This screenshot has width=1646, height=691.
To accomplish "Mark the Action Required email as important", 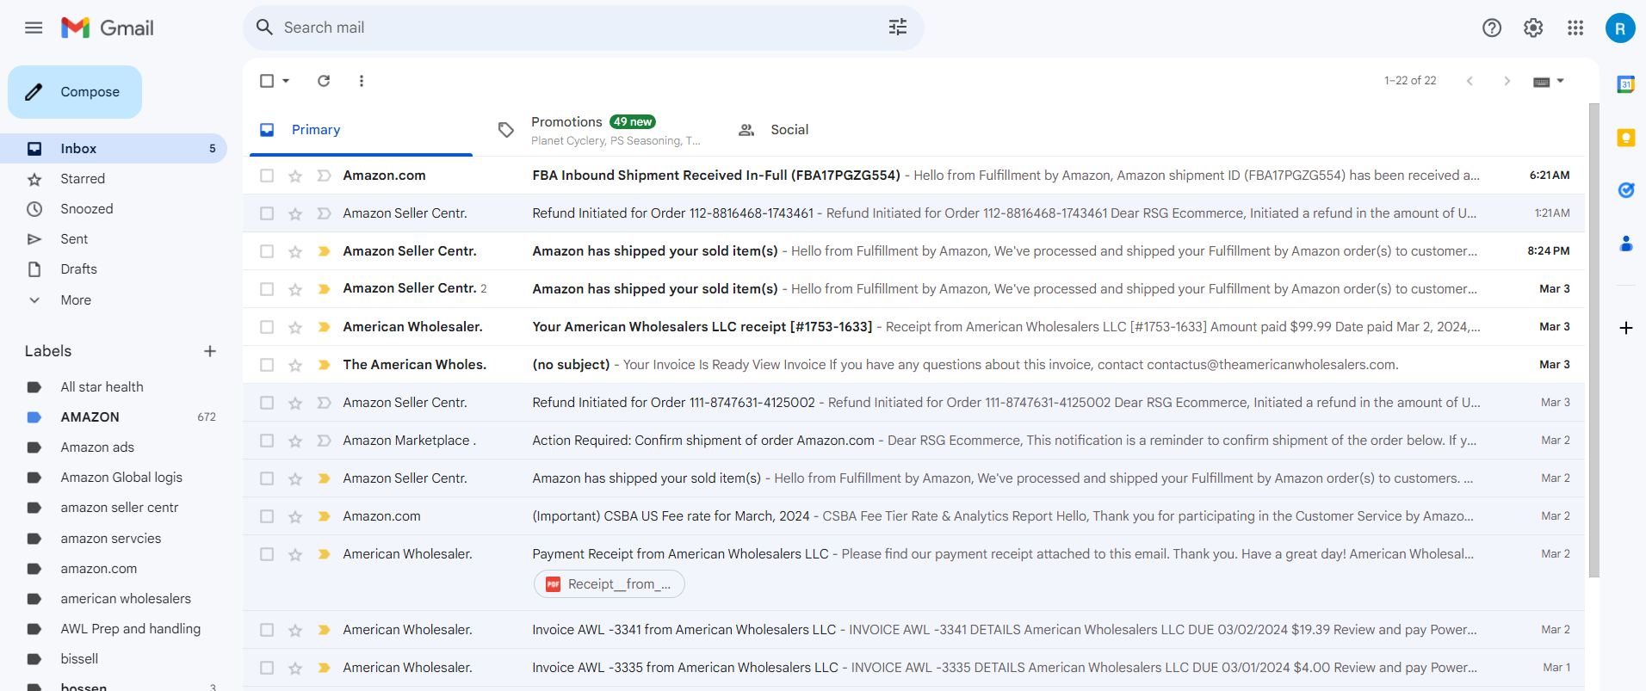I will [324, 441].
